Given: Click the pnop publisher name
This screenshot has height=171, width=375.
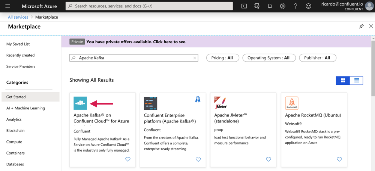Looking at the screenshot, I should 219,130.
